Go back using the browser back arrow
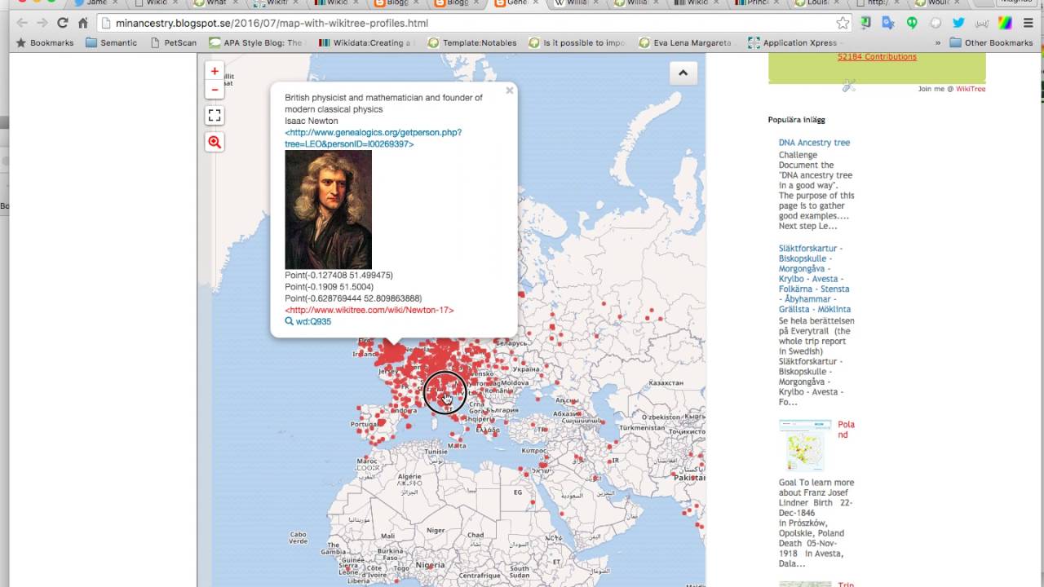The image size is (1044, 587). coord(21,23)
